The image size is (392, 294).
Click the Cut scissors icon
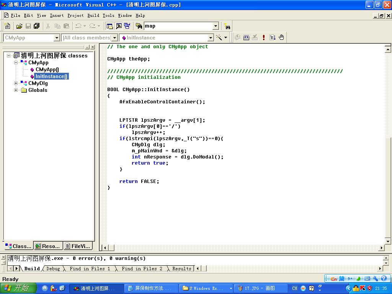[48, 26]
